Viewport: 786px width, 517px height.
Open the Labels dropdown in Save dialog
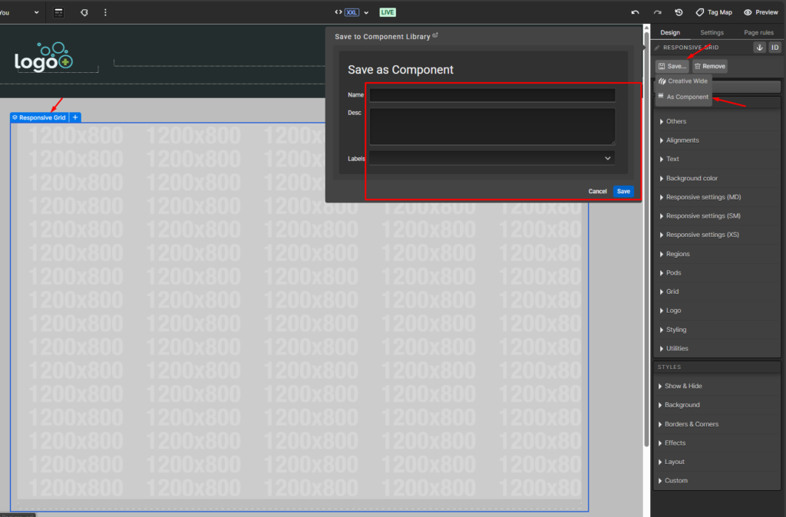pos(492,158)
